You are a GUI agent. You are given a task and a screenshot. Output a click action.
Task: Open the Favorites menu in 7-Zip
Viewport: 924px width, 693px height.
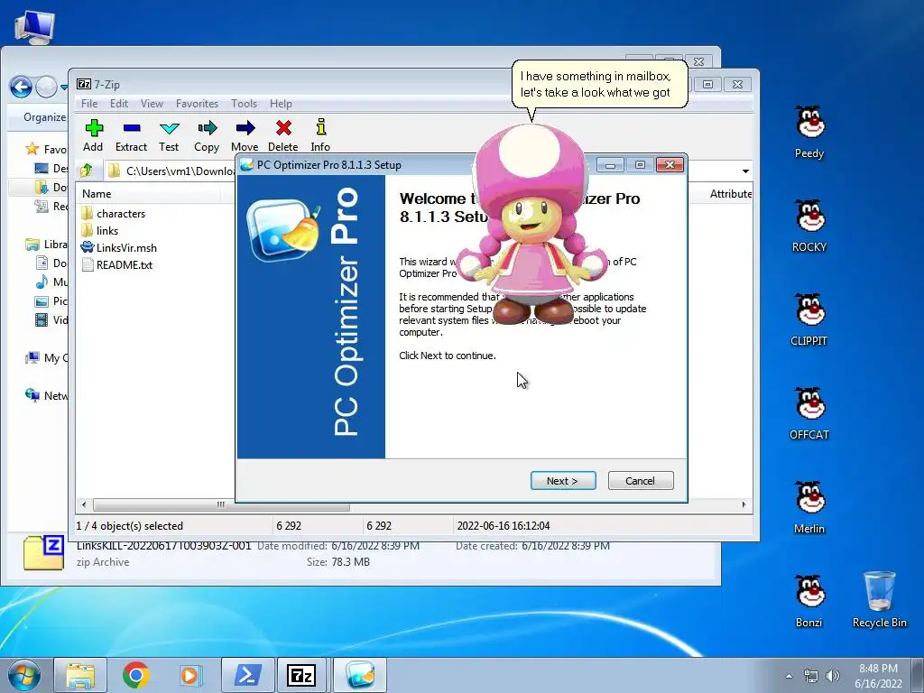click(x=197, y=104)
